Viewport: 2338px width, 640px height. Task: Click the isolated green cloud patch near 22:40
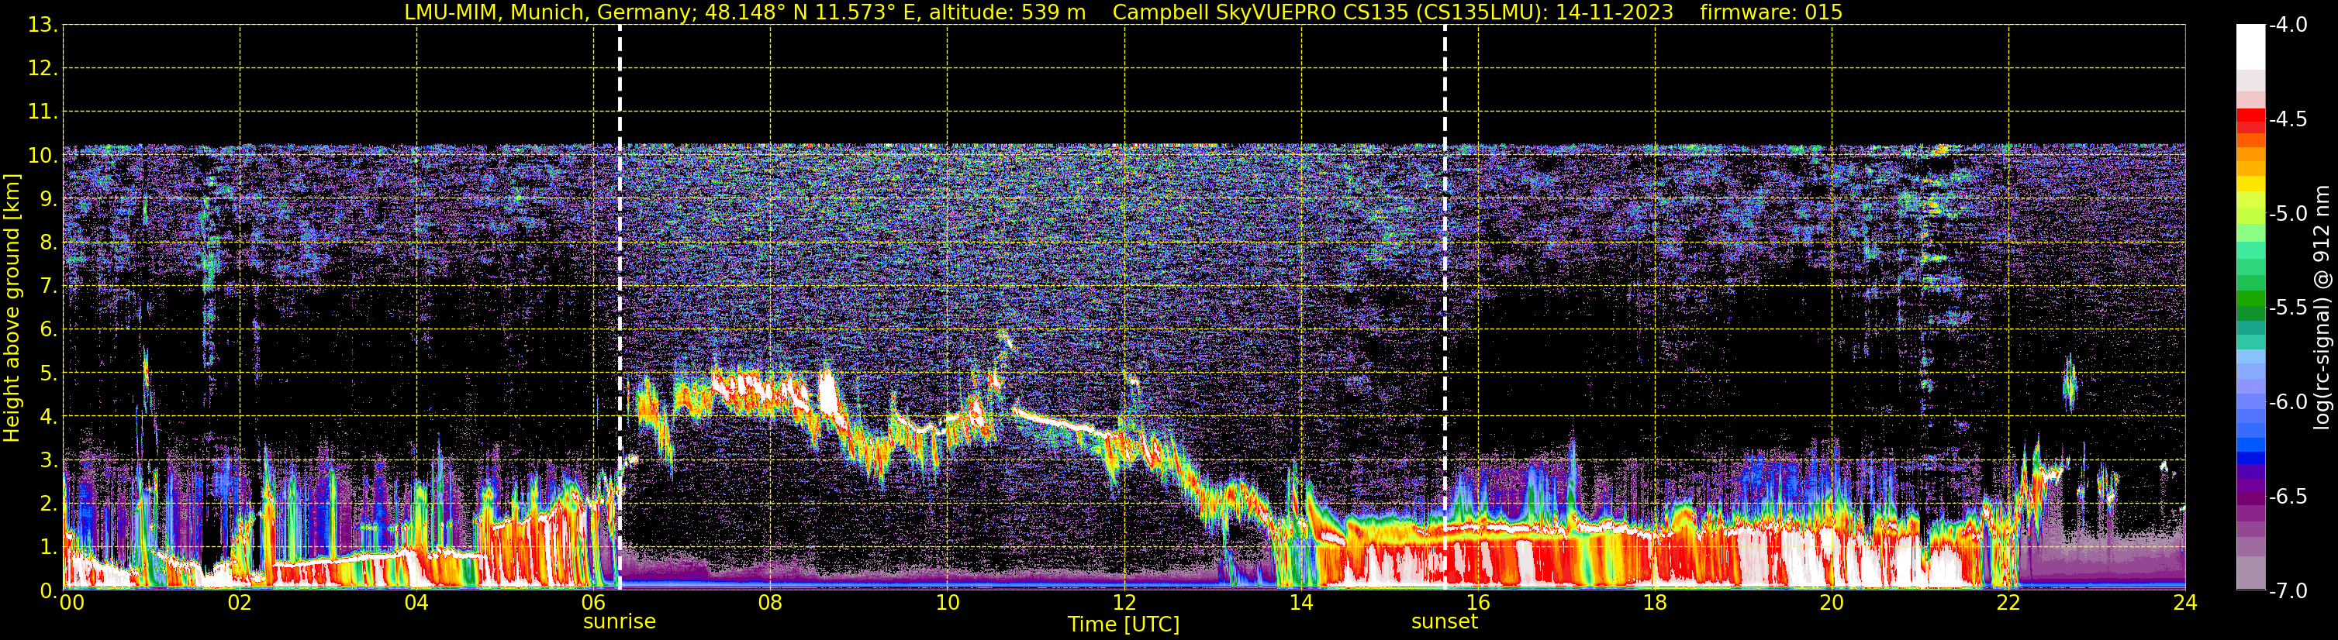(x=2070, y=384)
